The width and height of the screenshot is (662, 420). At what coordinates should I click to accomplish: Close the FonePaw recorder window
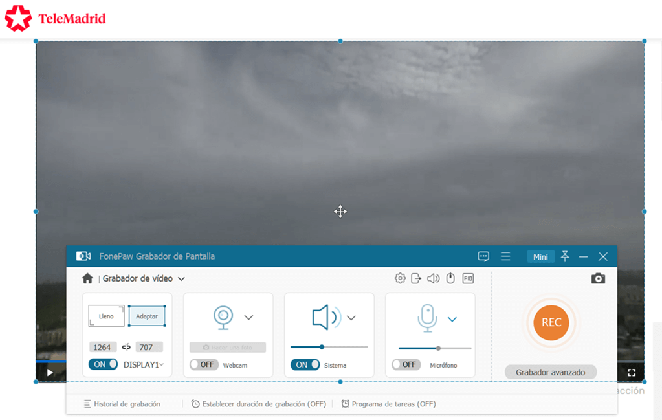[x=603, y=256]
